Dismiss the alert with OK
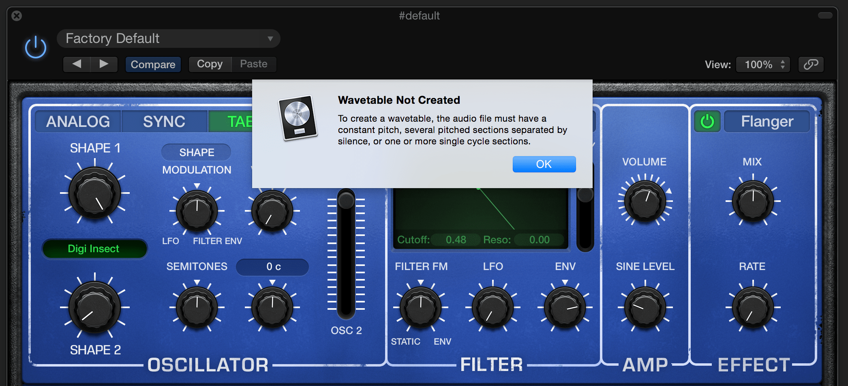Screen dimensions: 848x386 [544, 164]
